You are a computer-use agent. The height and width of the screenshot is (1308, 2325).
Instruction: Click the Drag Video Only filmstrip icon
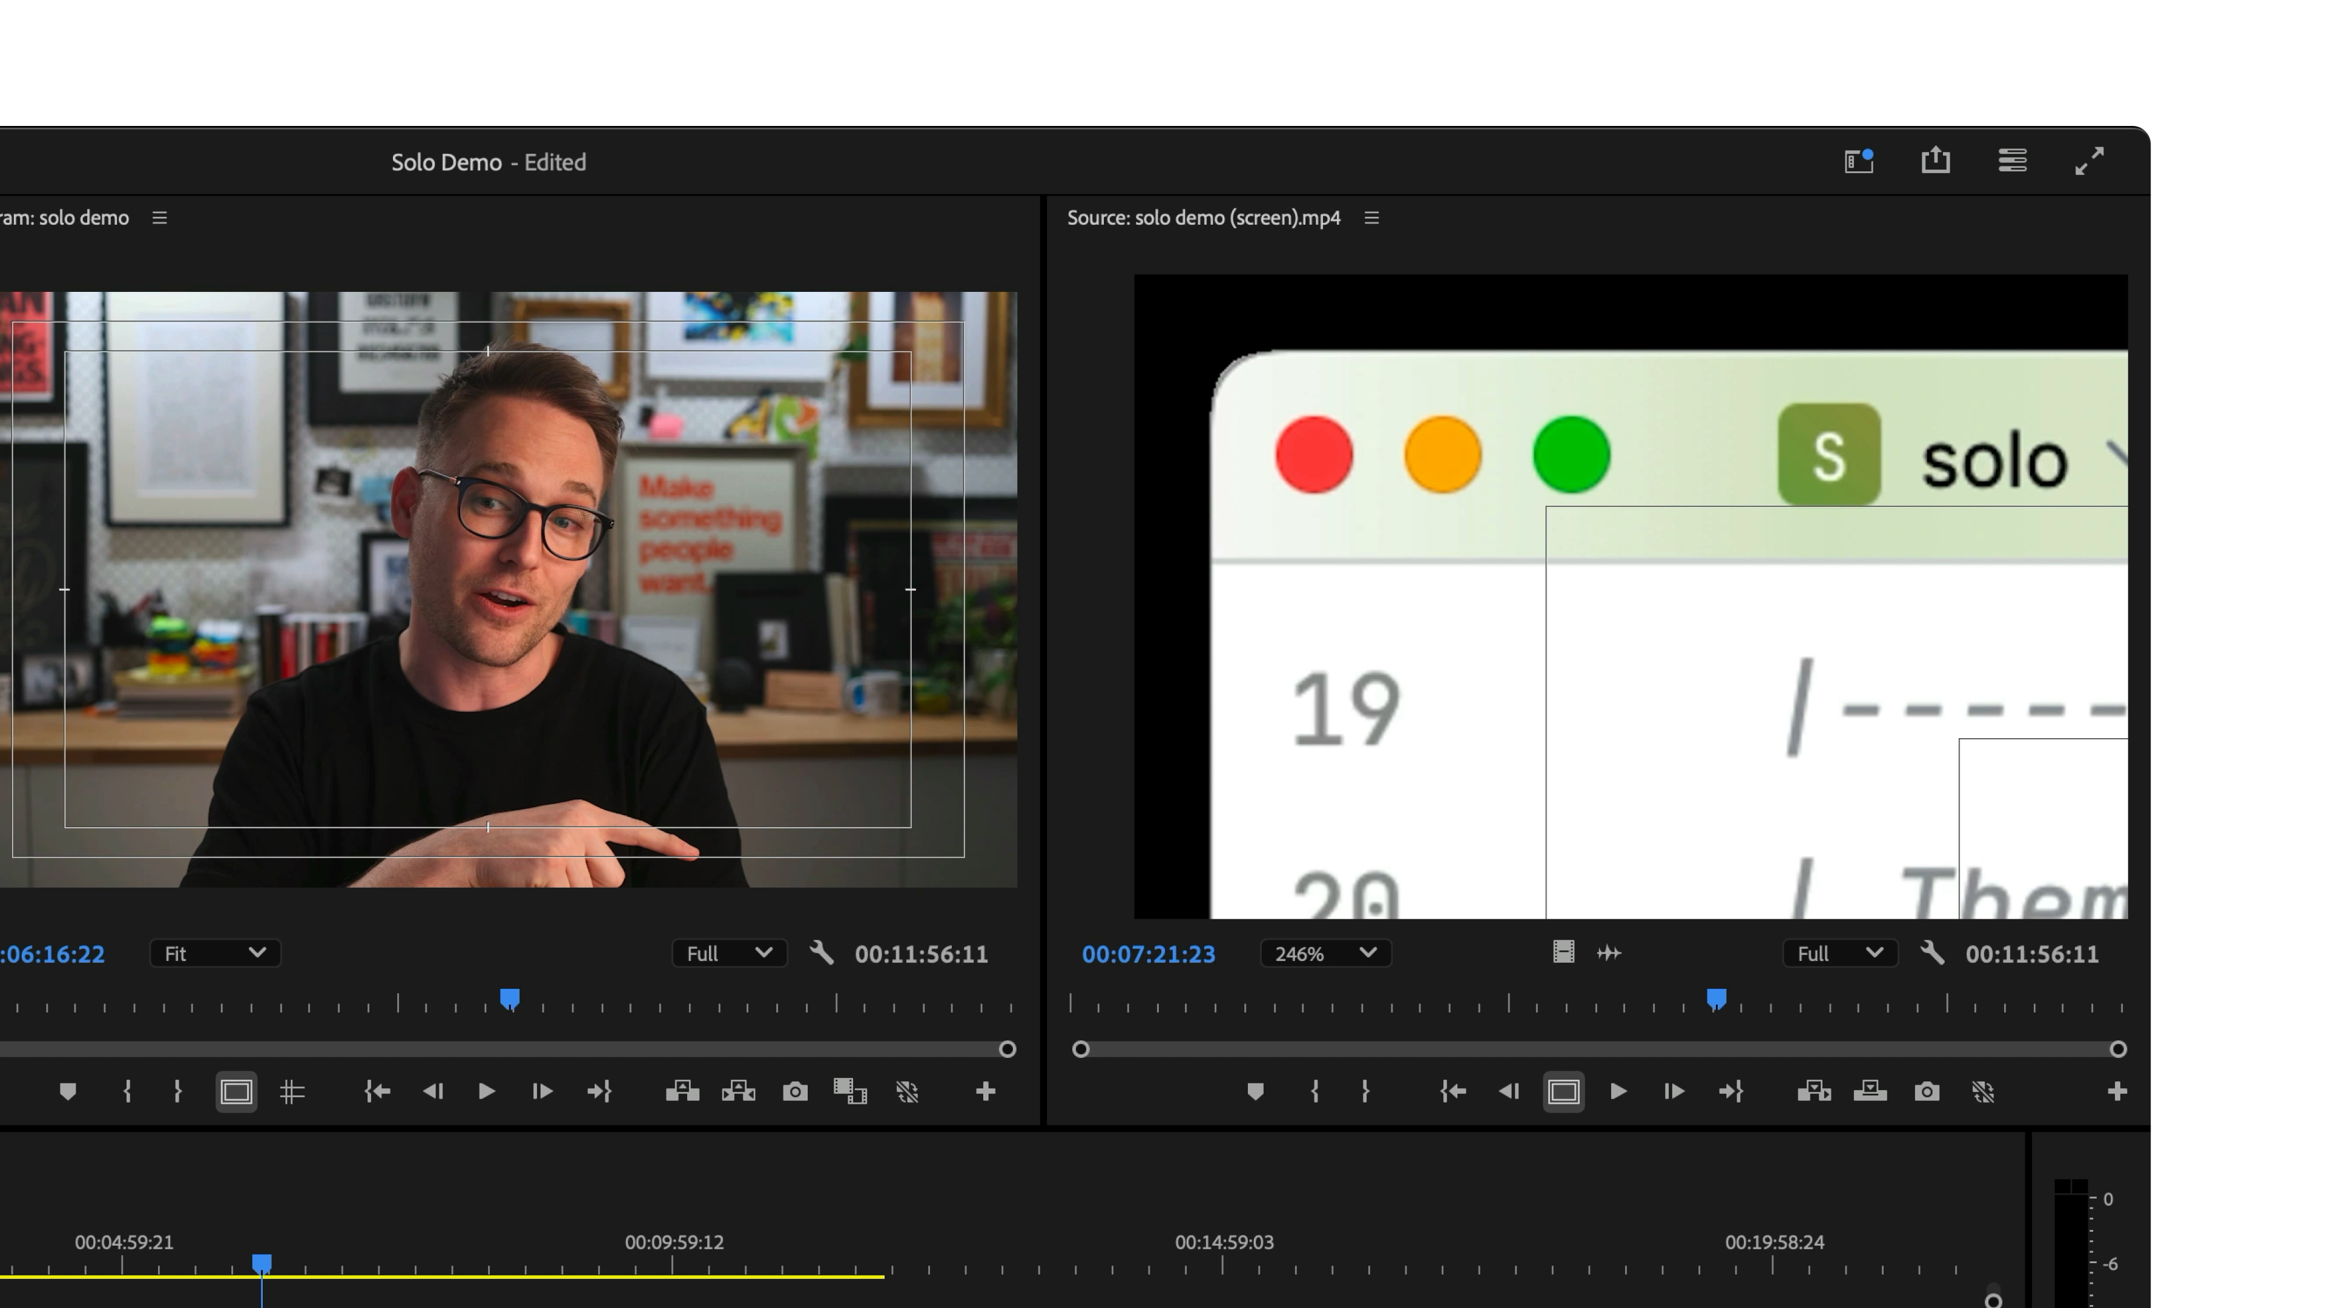1563,953
